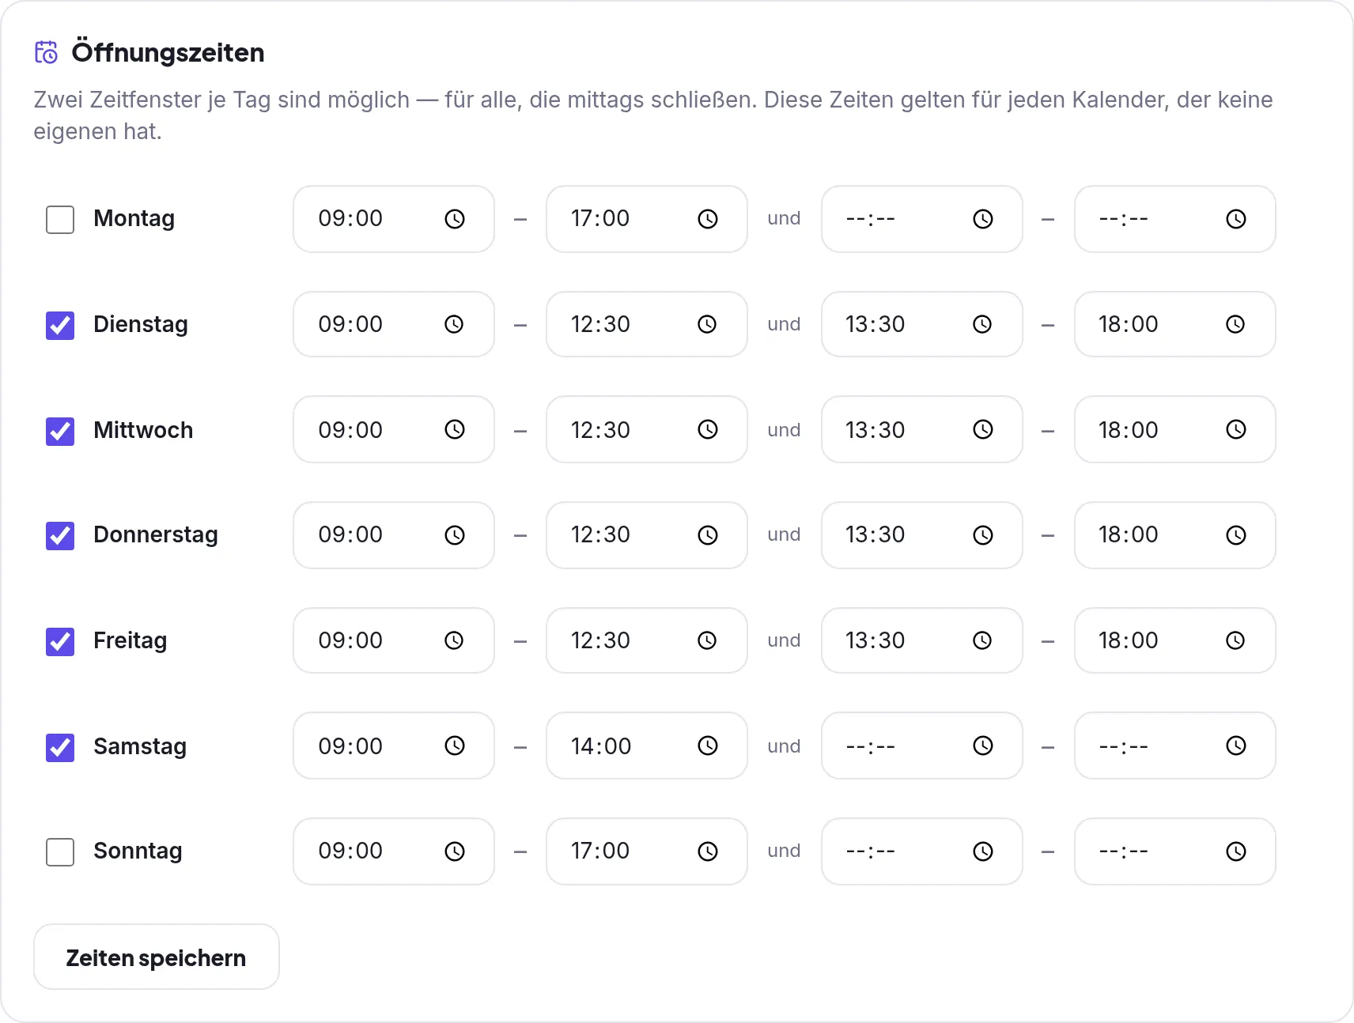Edit Samstag closing time 14:00

[x=647, y=746]
